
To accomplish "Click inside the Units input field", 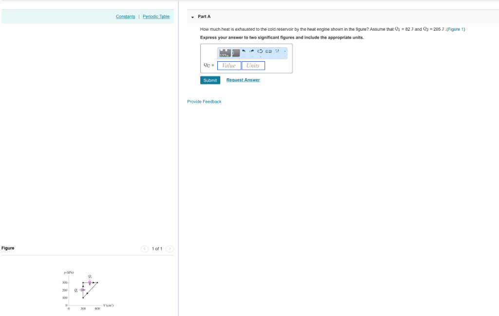I will pos(253,65).
